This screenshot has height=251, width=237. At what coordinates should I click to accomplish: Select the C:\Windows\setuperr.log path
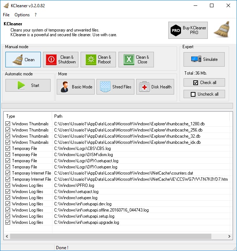pos(76,198)
